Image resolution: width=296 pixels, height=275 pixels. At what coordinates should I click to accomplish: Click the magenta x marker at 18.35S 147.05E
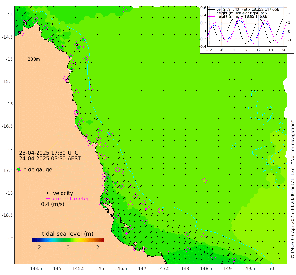click(x=146, y=209)
